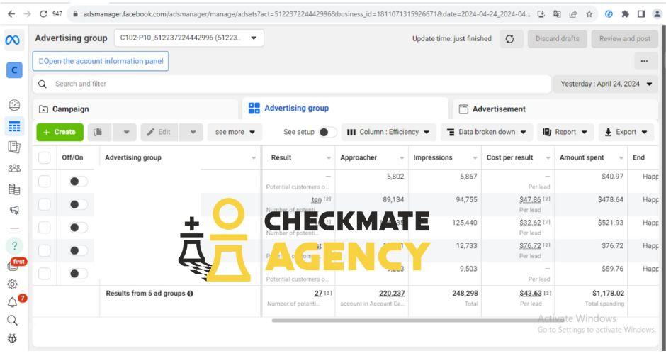Viewport: 666px width, 356px height.
Task: Open the browser profile avatar icon
Action: (x=657, y=14)
